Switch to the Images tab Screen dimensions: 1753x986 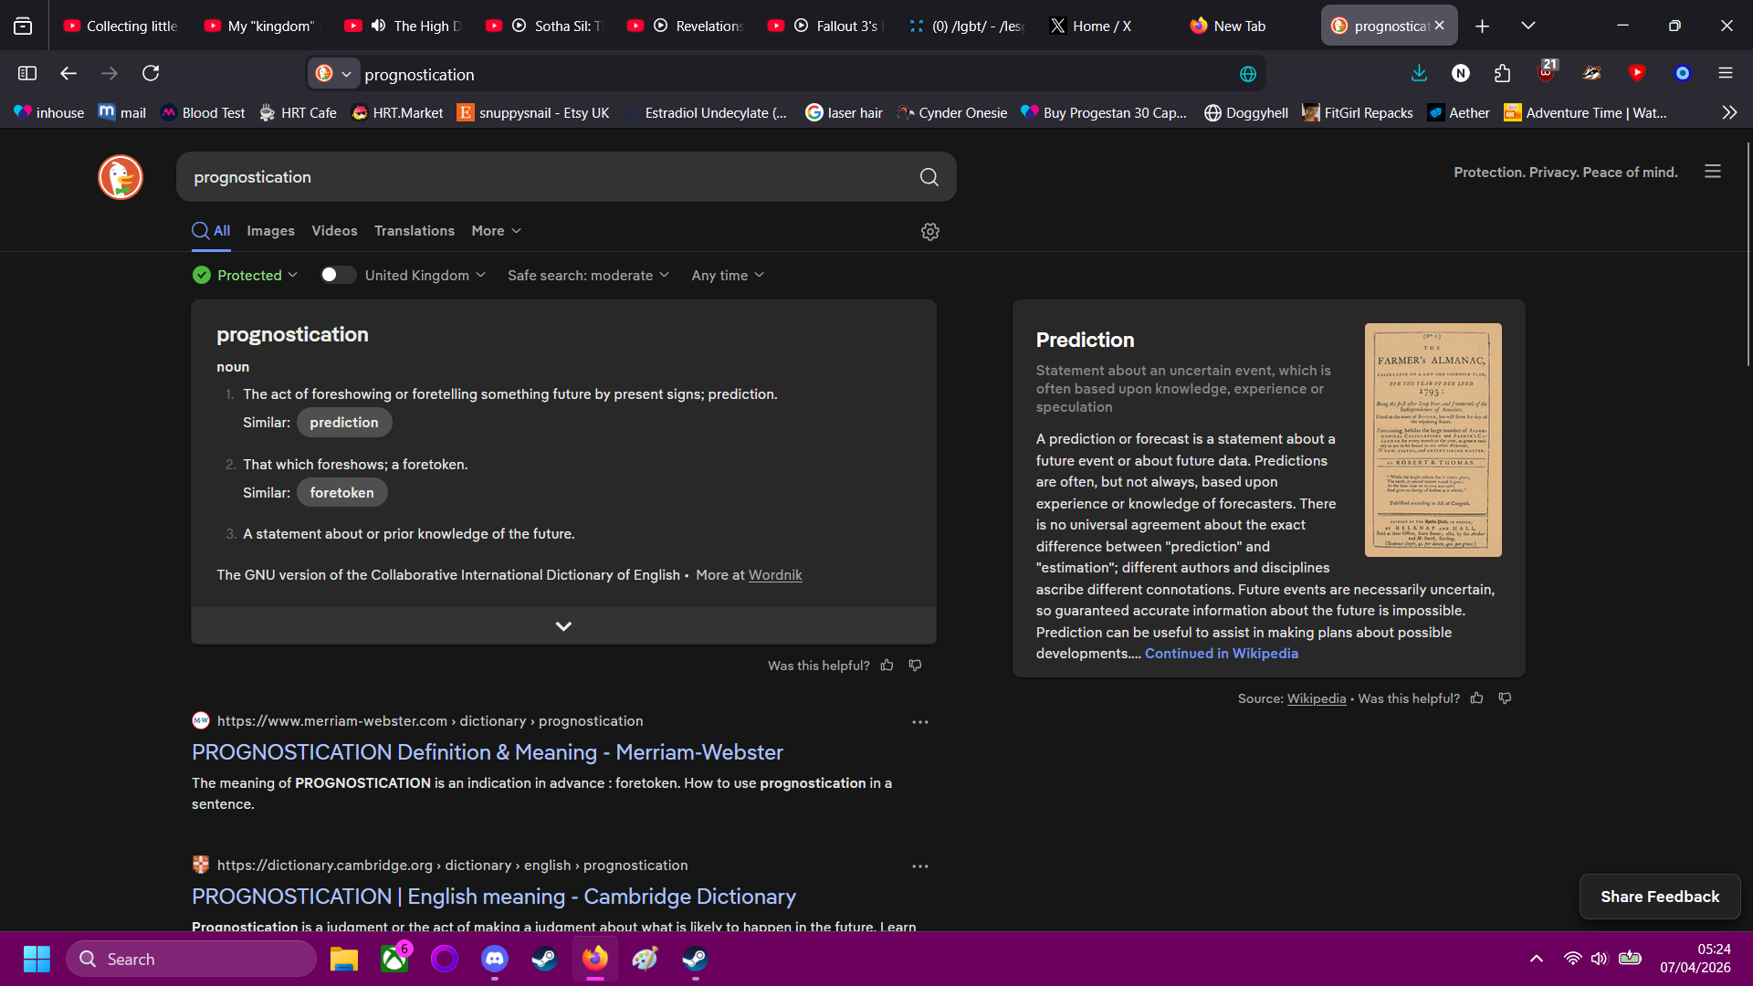[x=270, y=231]
